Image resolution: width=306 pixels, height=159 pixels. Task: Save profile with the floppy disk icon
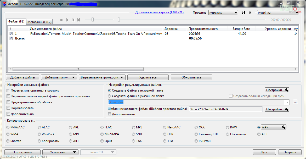243,13
